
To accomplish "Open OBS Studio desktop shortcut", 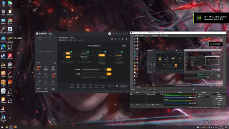I will tap(10, 48).
